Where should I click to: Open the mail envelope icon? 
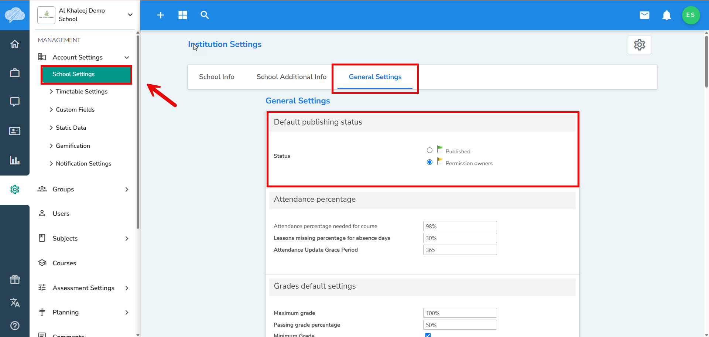[x=644, y=15]
